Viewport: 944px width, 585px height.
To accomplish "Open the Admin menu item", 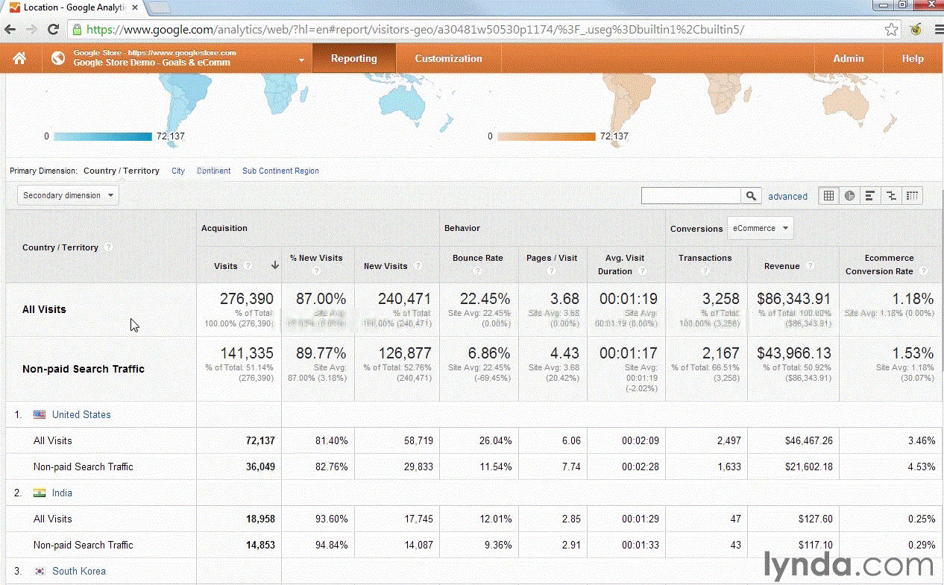I will coord(849,58).
